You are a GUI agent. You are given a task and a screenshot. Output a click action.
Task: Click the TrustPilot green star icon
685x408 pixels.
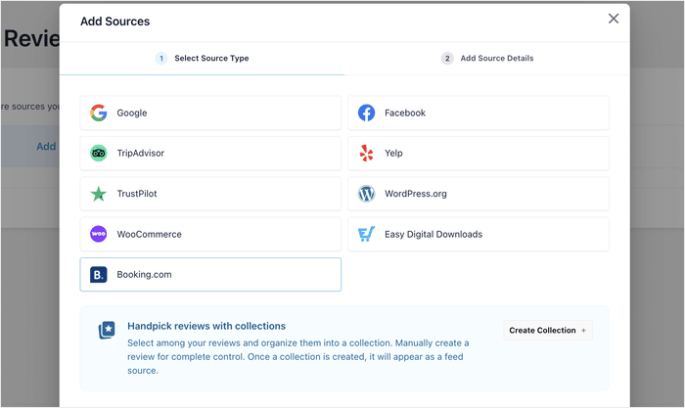click(x=99, y=194)
